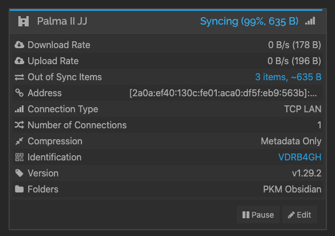Click the truncated IPv6 address value

pyautogui.click(x=223, y=93)
